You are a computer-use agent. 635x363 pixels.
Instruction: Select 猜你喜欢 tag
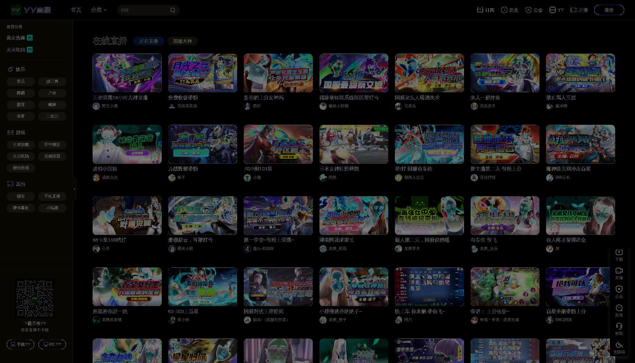point(21,208)
